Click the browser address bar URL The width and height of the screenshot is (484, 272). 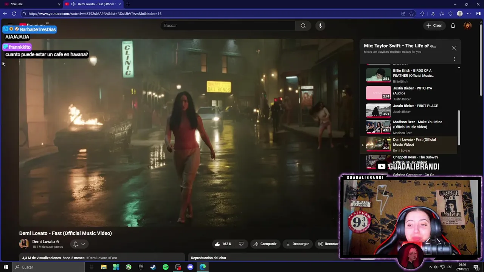95,14
